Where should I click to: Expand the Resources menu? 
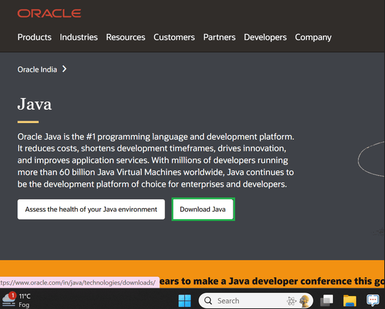125,37
